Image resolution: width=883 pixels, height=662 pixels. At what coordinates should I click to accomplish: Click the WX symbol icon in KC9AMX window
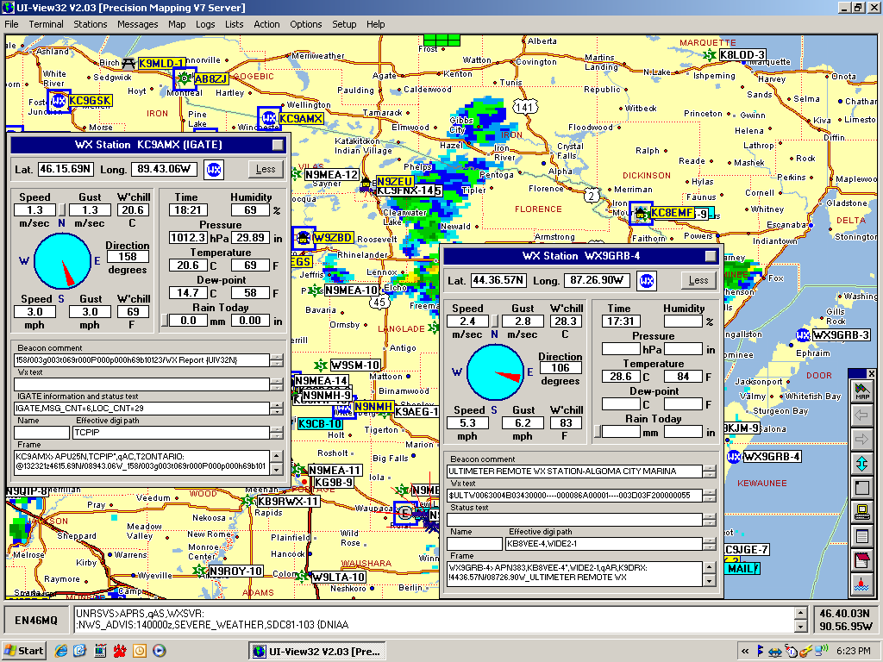pyautogui.click(x=213, y=169)
